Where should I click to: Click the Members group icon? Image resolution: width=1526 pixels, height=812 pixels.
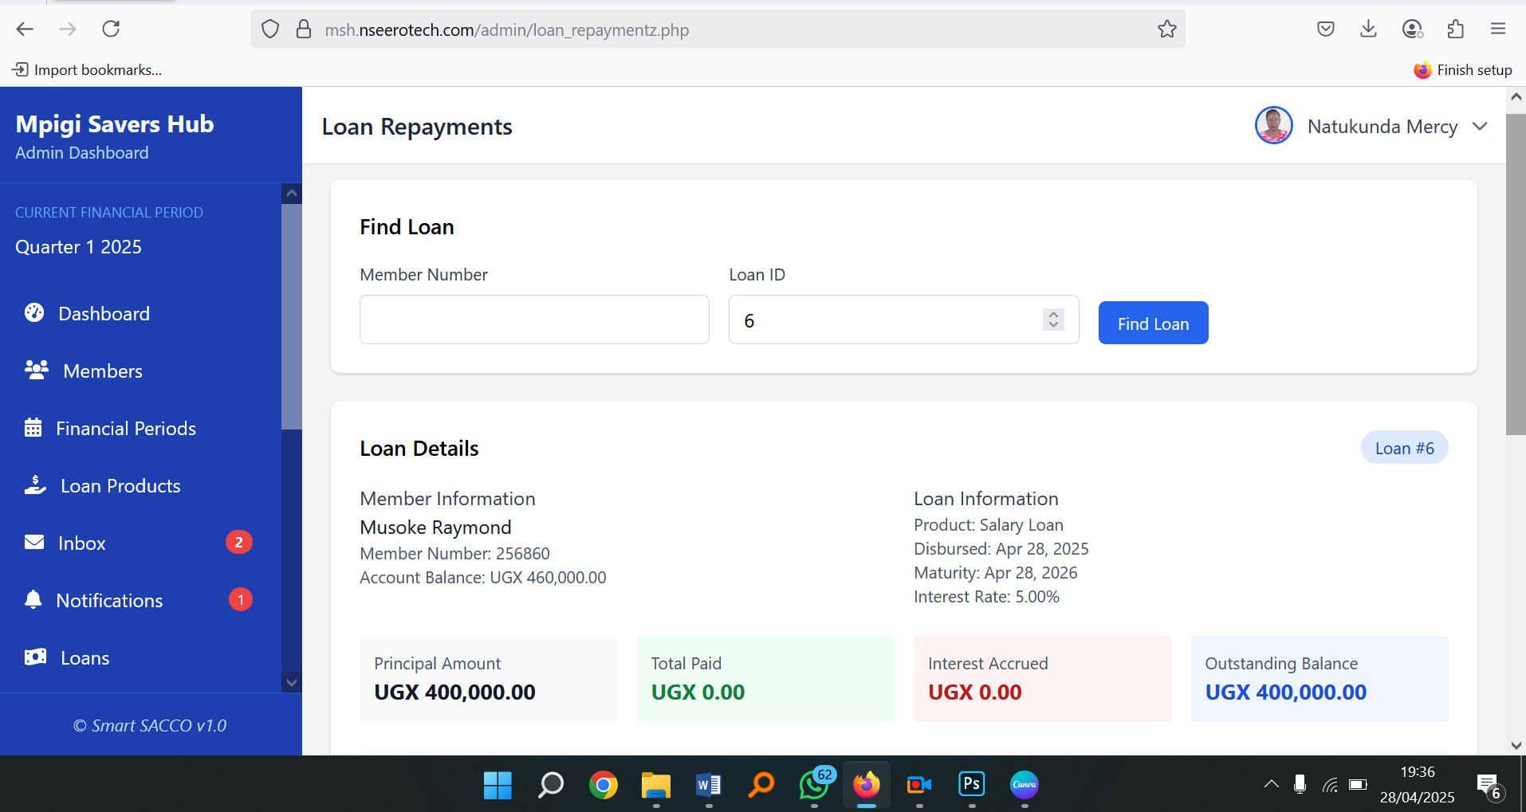(37, 371)
